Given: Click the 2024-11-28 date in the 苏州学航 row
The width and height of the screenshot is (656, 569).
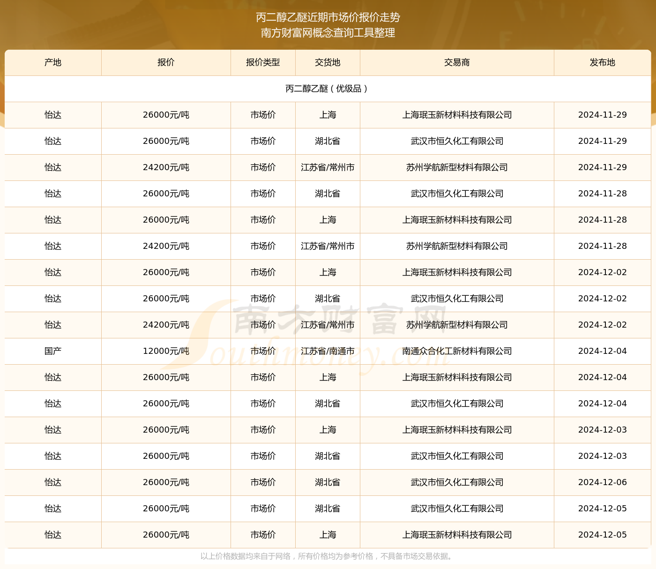Looking at the screenshot, I should click(603, 246).
